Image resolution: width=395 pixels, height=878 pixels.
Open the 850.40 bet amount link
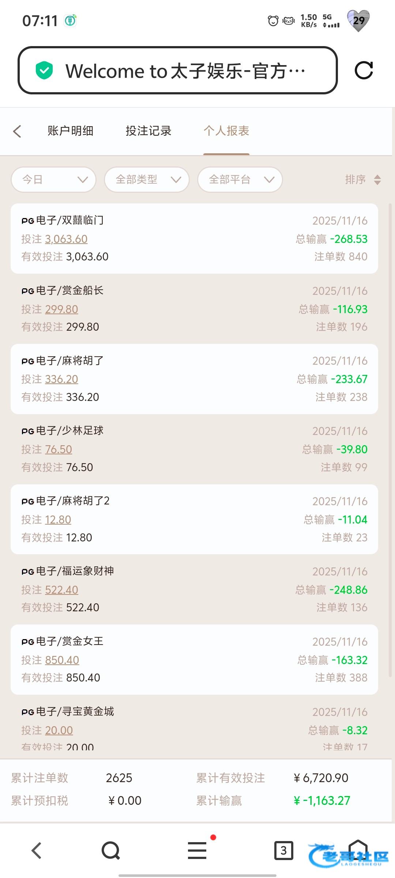pyautogui.click(x=62, y=660)
